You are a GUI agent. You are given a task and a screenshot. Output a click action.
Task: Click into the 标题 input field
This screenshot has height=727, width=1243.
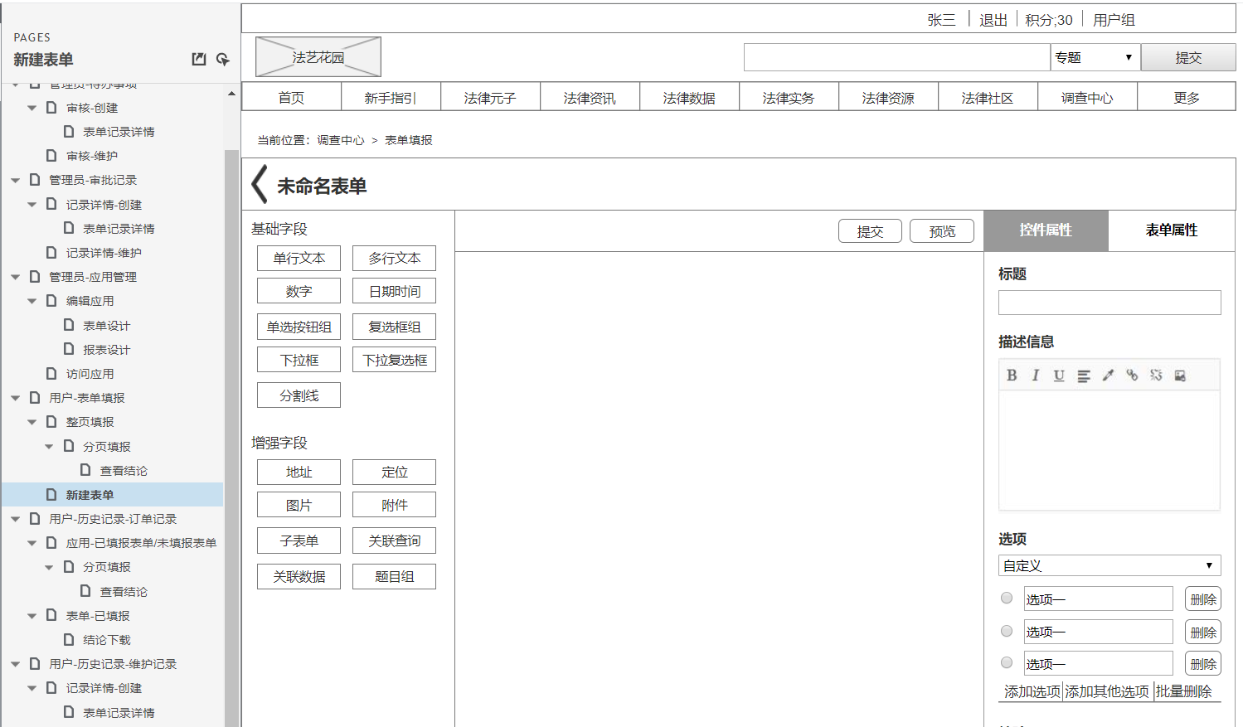click(x=1109, y=303)
